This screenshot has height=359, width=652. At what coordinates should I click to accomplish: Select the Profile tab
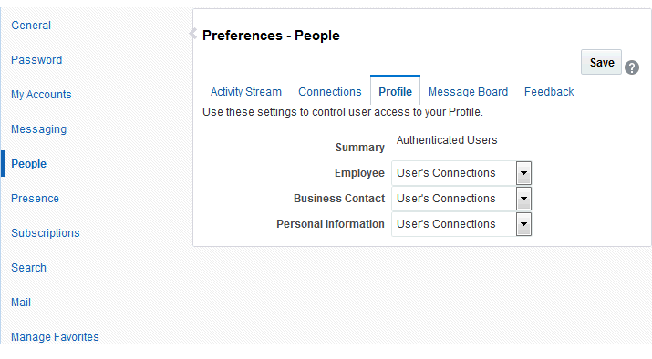click(395, 92)
